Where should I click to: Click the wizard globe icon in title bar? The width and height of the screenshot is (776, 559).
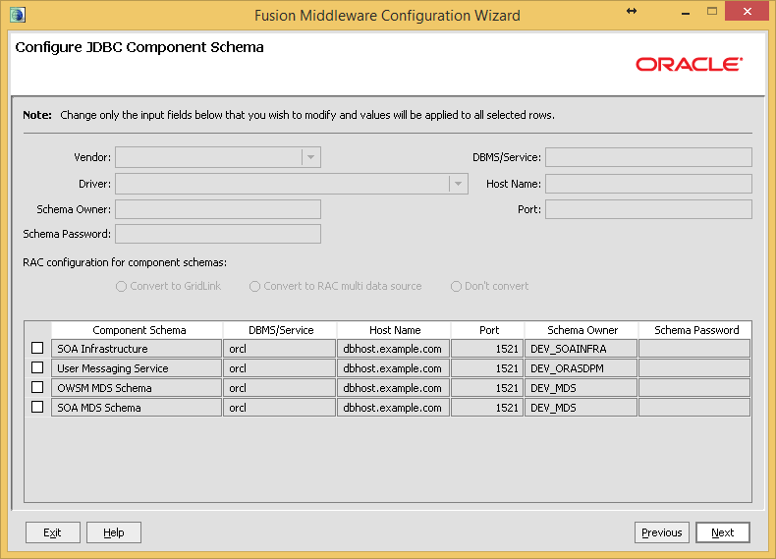click(18, 15)
